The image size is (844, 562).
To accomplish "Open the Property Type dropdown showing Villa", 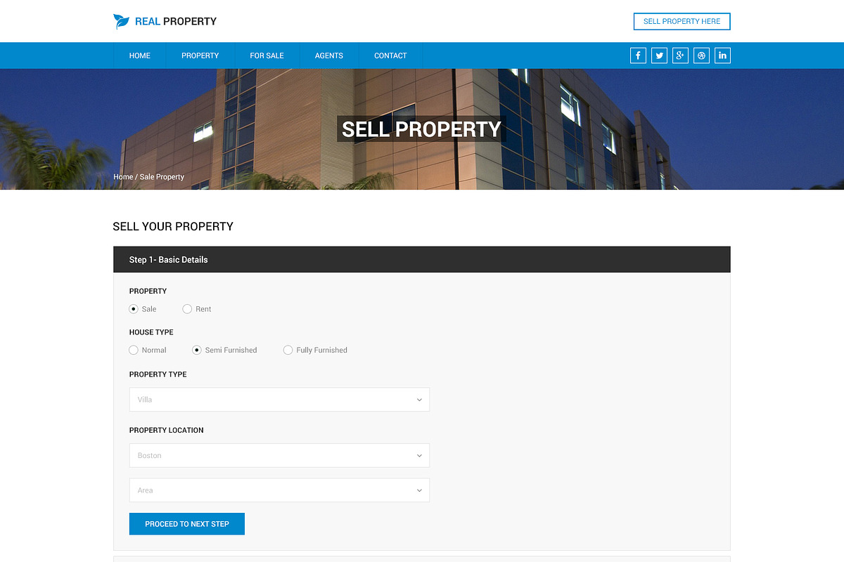I will 279,400.
